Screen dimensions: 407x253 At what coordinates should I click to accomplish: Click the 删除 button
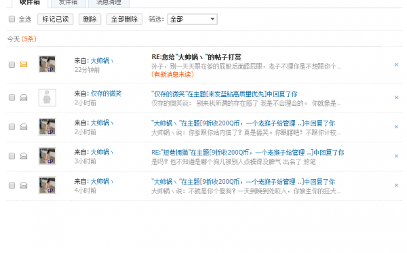point(90,19)
